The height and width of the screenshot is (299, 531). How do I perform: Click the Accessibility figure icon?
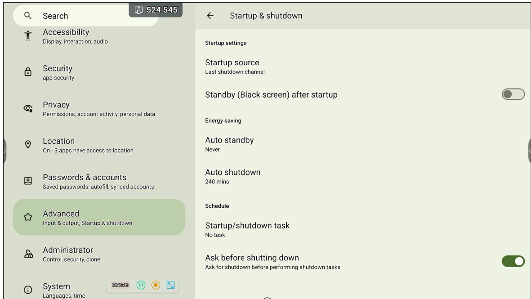(28, 35)
